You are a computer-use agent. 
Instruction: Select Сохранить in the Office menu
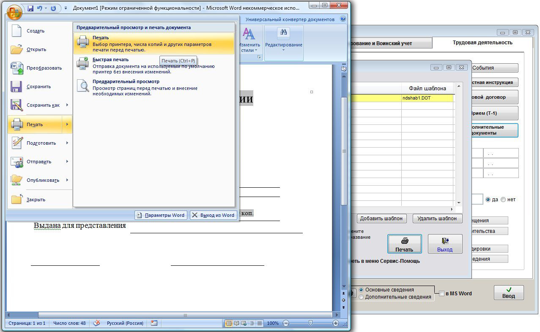point(40,86)
